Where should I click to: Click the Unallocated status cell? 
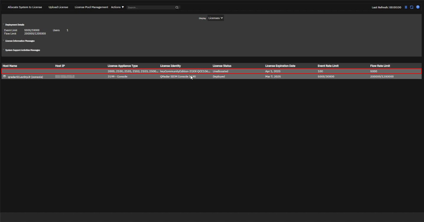pyautogui.click(x=220, y=71)
